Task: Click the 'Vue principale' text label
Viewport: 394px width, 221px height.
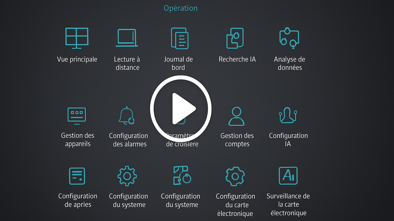Action: coord(77,59)
